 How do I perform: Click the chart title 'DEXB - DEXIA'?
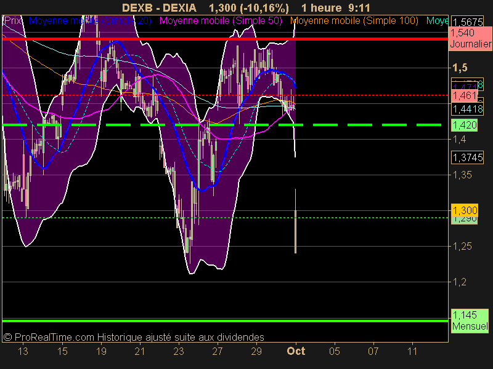159,7
